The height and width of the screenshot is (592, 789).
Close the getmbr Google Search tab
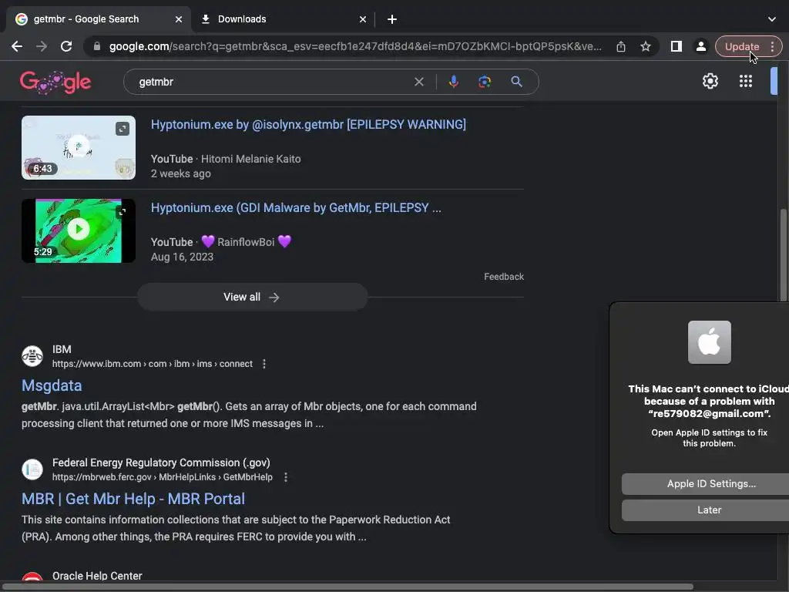(x=179, y=19)
